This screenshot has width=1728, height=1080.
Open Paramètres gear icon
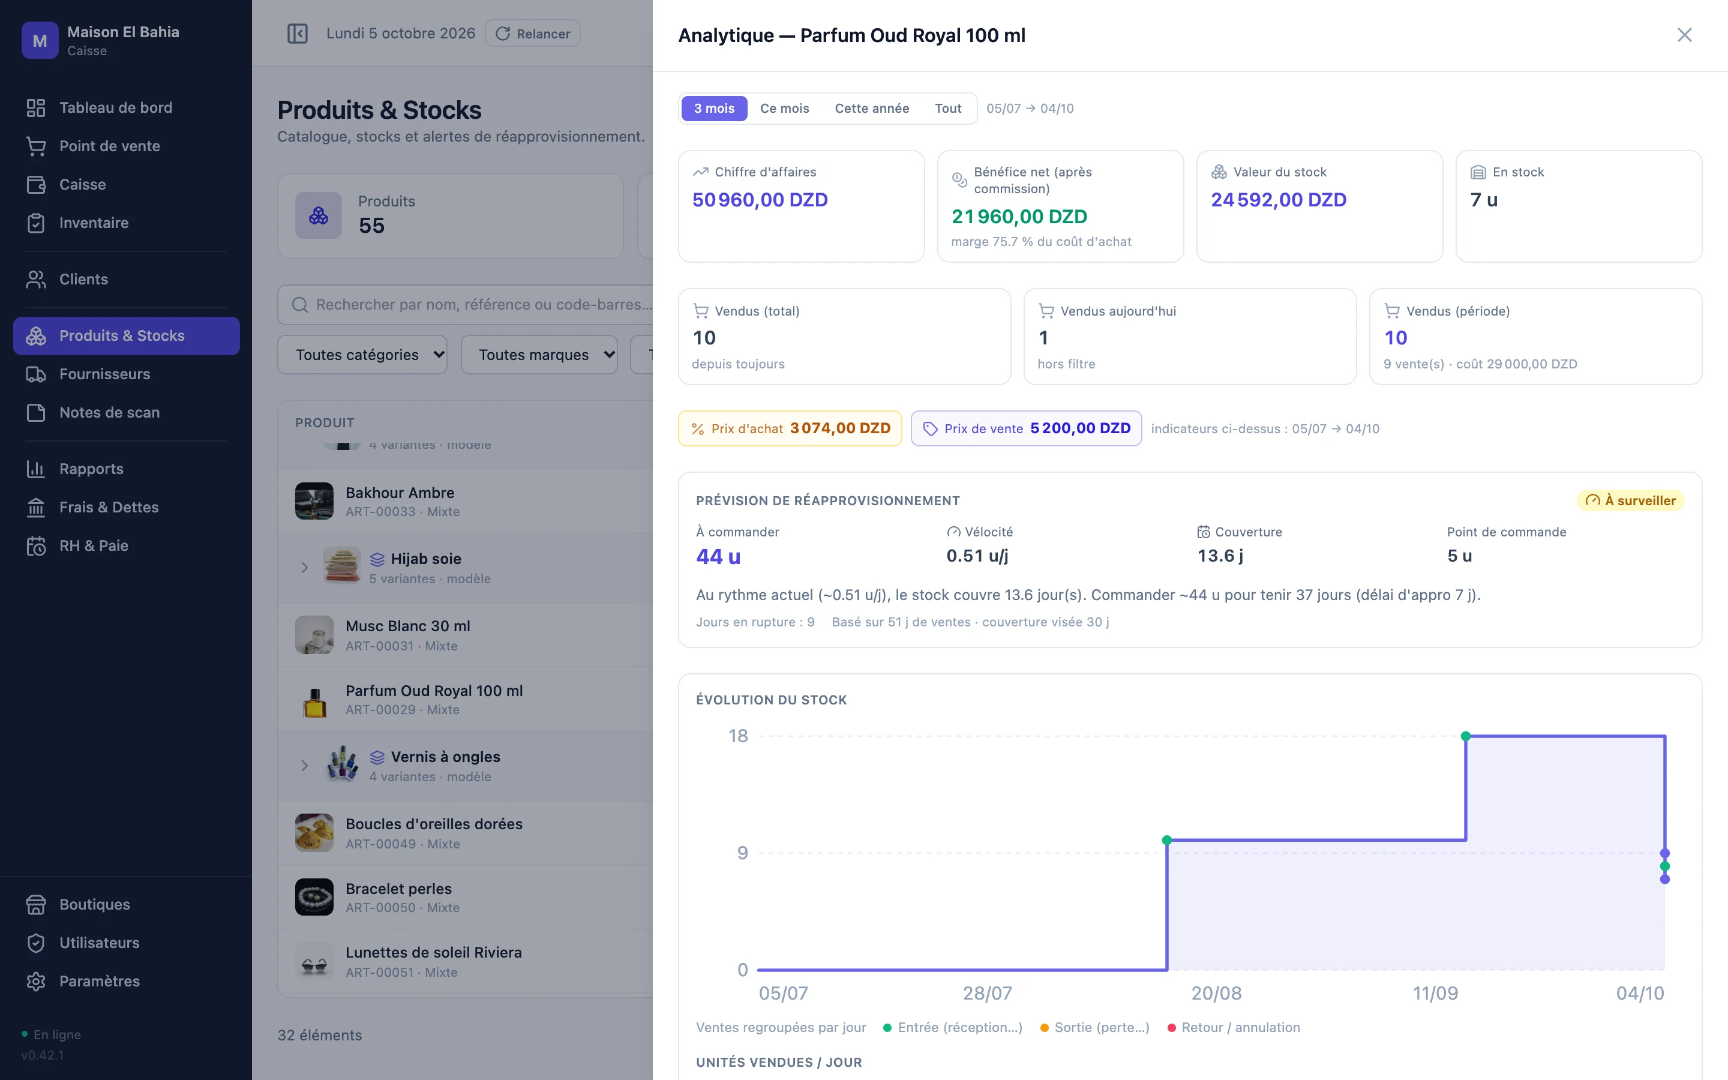[36, 982]
